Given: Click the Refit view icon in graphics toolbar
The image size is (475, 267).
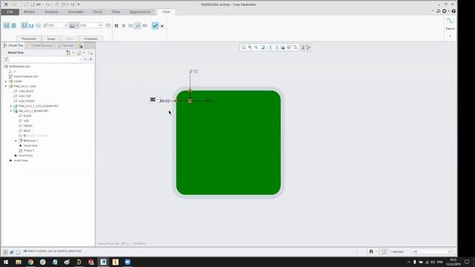Looking at the screenshot, I should click(243, 47).
